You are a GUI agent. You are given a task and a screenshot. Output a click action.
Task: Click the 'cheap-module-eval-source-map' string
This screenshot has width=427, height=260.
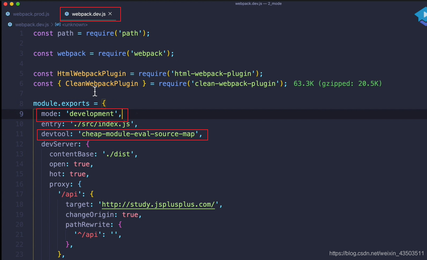(x=138, y=134)
